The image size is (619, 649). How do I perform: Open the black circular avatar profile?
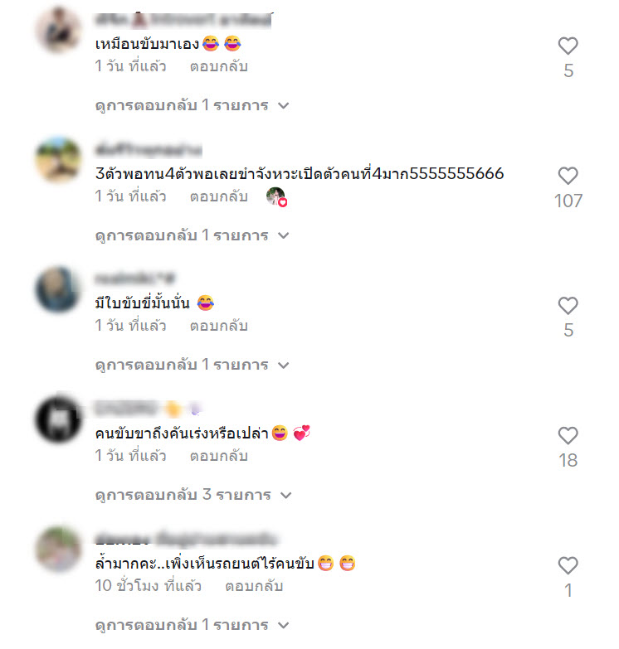[58, 419]
